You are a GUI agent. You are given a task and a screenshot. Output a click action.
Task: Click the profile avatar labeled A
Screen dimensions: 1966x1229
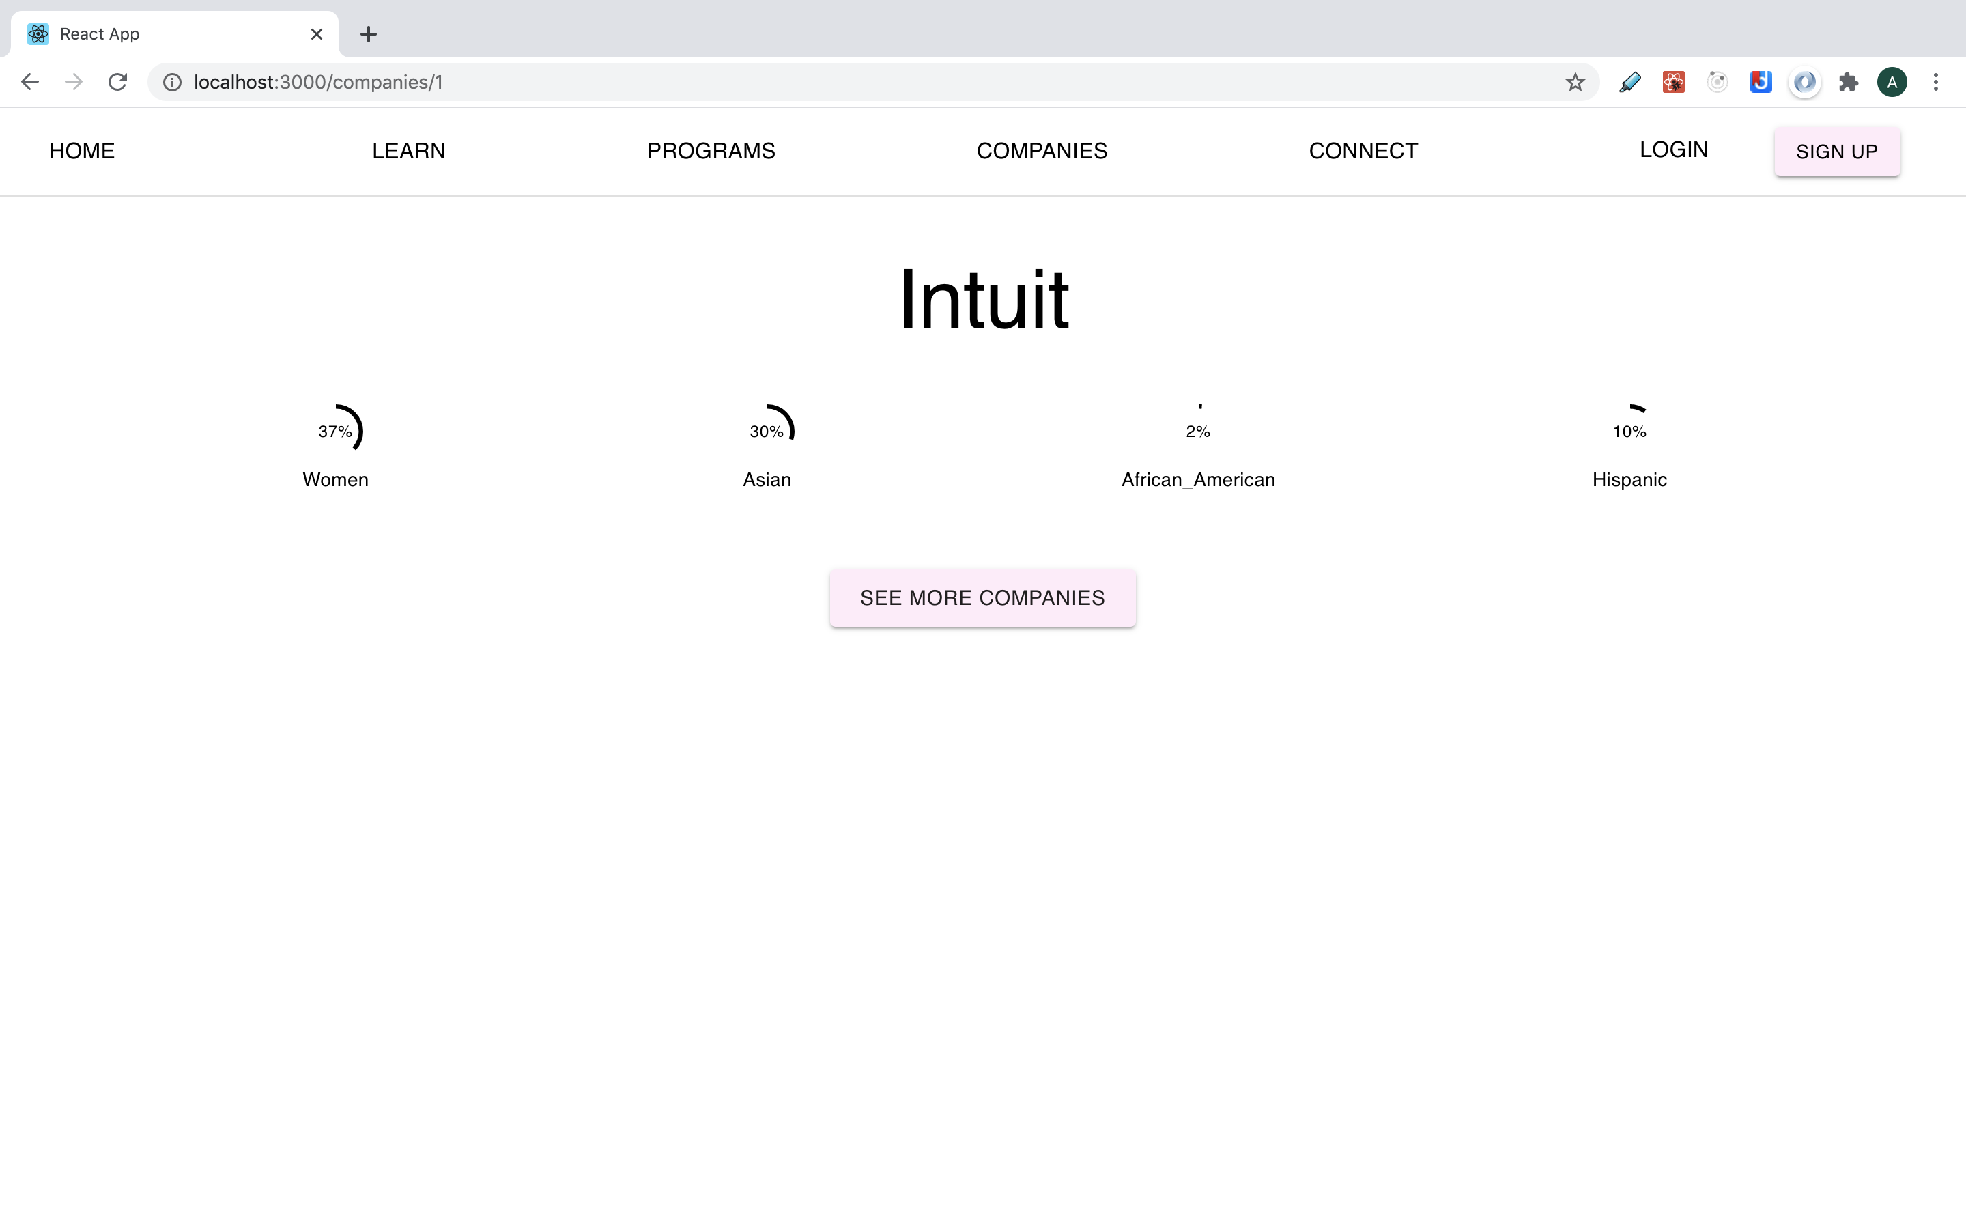point(1892,82)
